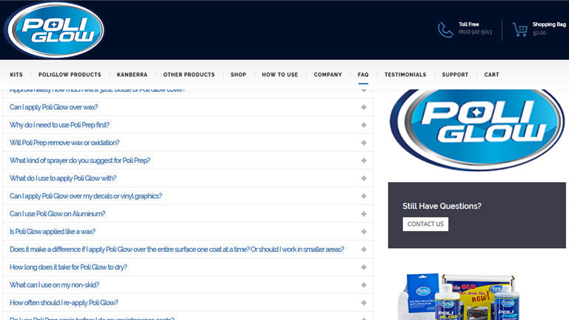Expand 'Why do I need to use Poli Prep first?'
569x320 pixels.
click(x=188, y=124)
